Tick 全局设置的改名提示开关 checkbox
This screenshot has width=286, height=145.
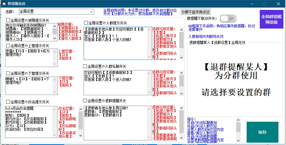tap(8, 102)
